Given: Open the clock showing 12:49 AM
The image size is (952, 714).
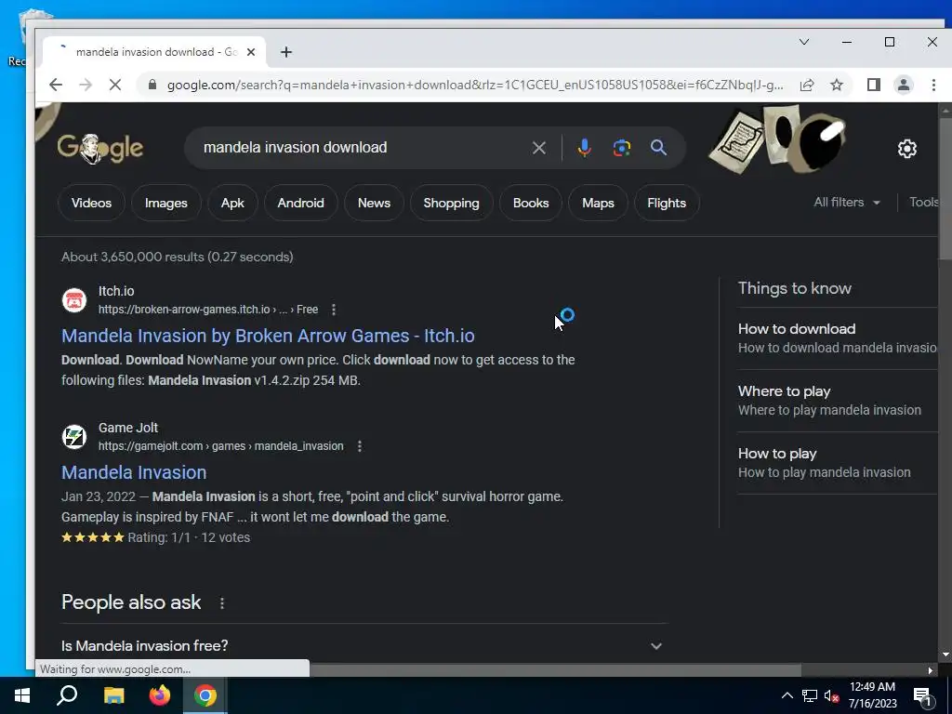Looking at the screenshot, I should pyautogui.click(x=872, y=695).
